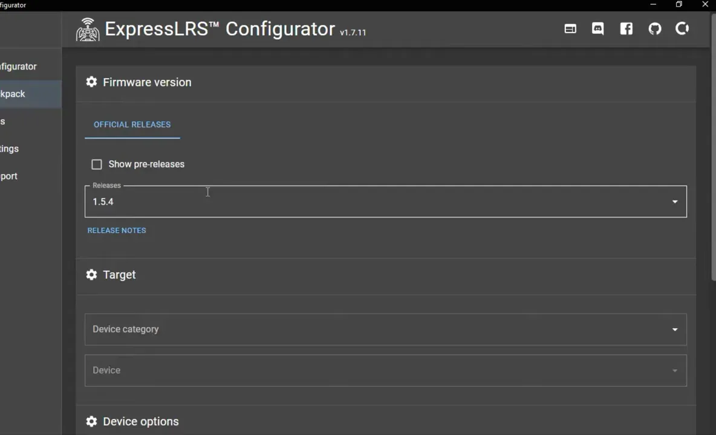Screen dimensions: 716x435
Task: Click the Target section gear icon
Action: (91, 275)
